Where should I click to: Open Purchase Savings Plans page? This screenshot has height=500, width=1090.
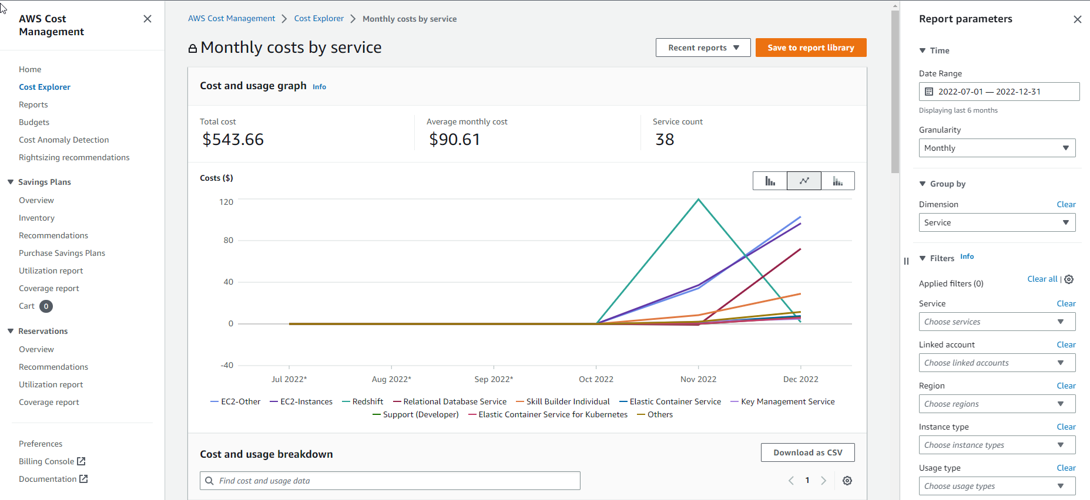(62, 253)
